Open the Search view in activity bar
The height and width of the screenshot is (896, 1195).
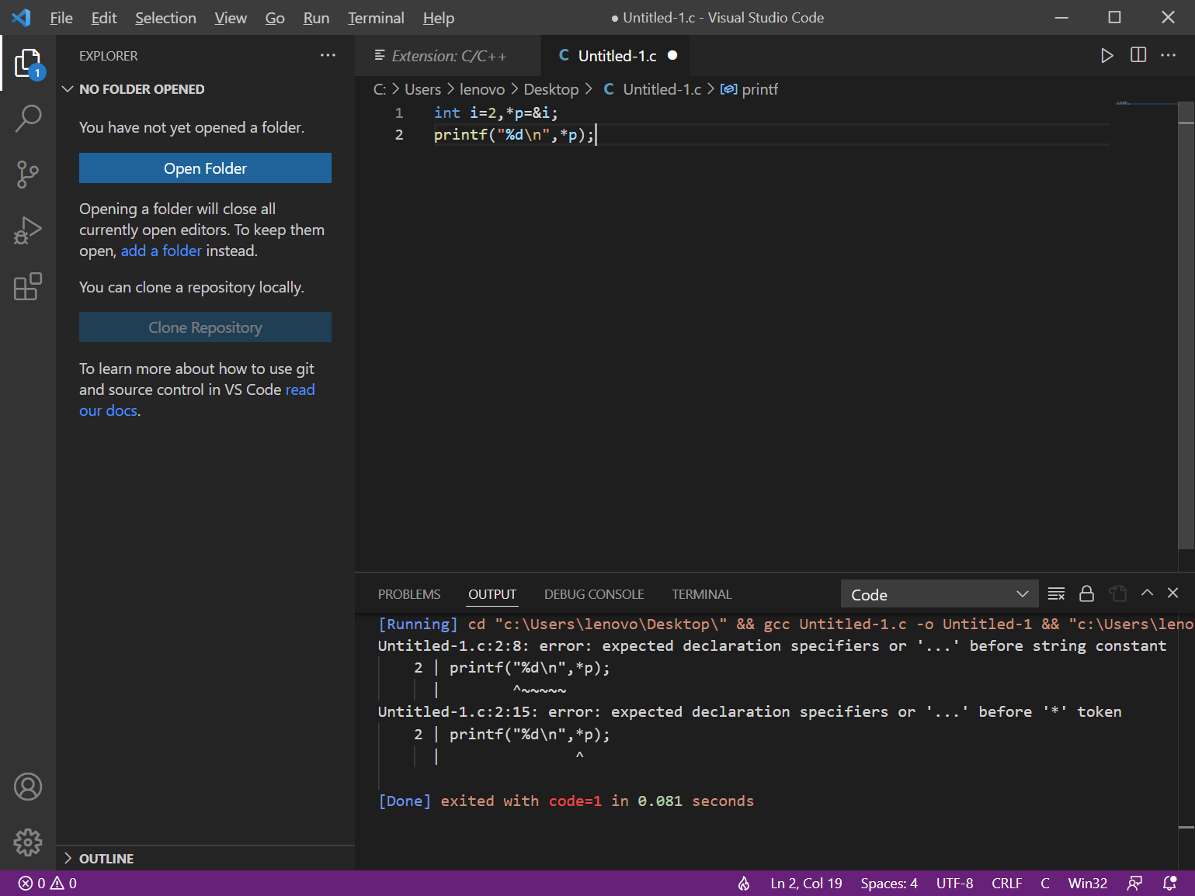point(28,119)
